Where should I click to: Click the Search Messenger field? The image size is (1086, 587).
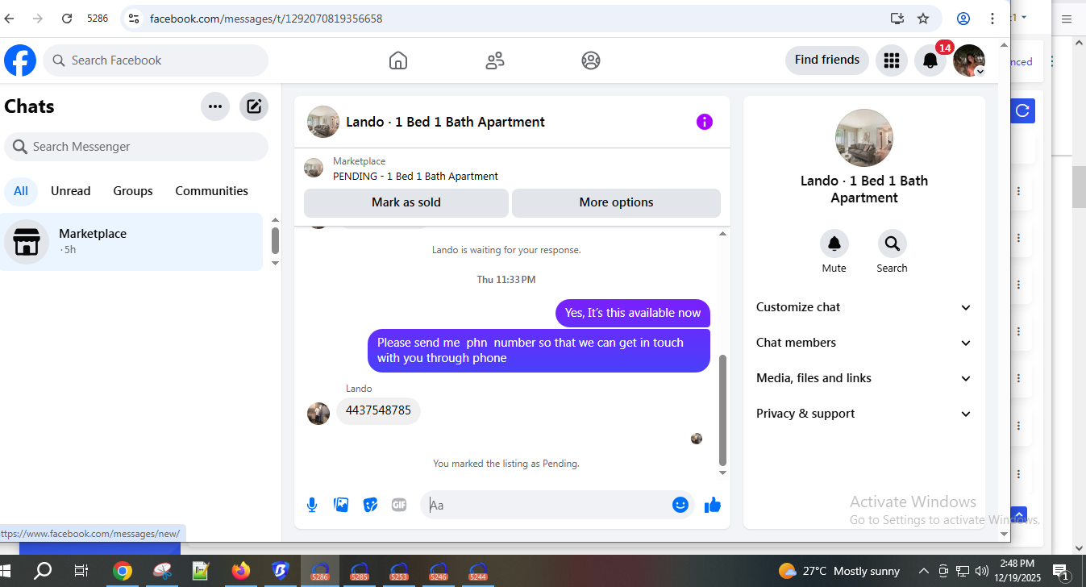[136, 147]
